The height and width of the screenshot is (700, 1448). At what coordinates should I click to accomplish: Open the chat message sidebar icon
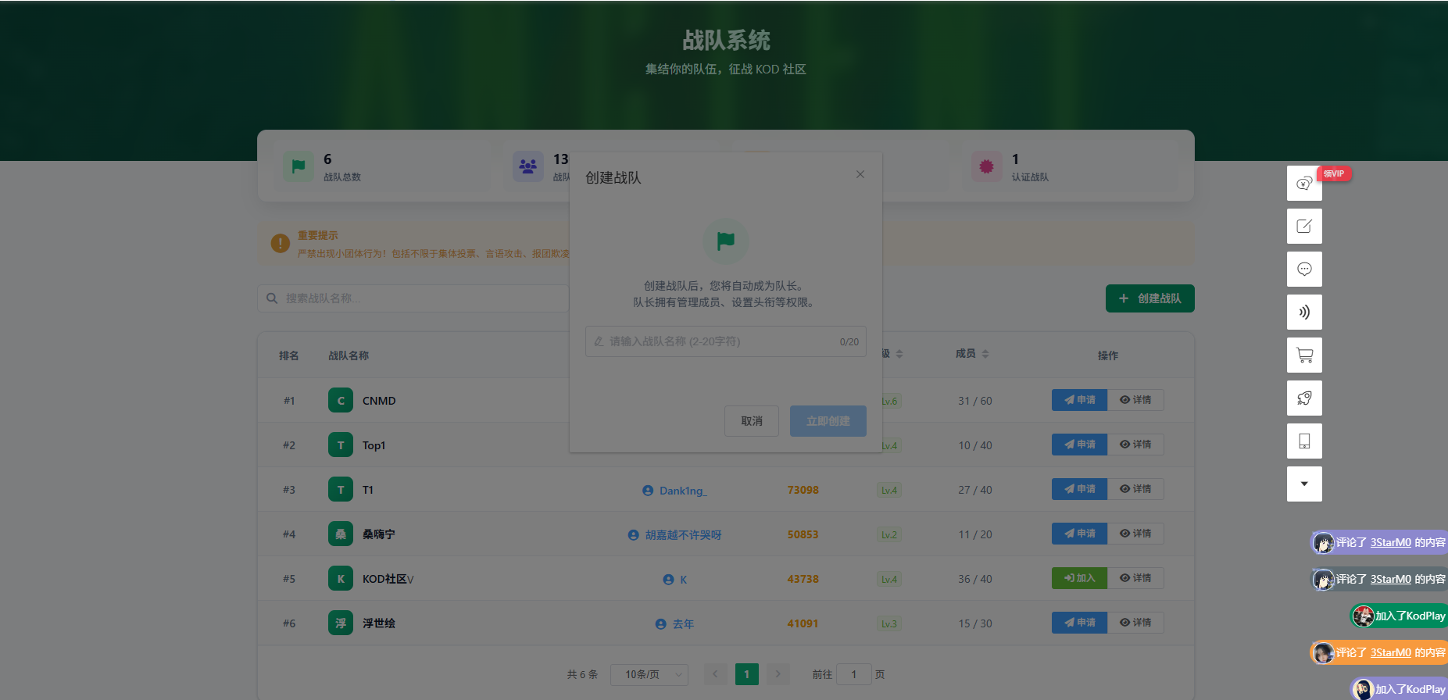(x=1304, y=270)
